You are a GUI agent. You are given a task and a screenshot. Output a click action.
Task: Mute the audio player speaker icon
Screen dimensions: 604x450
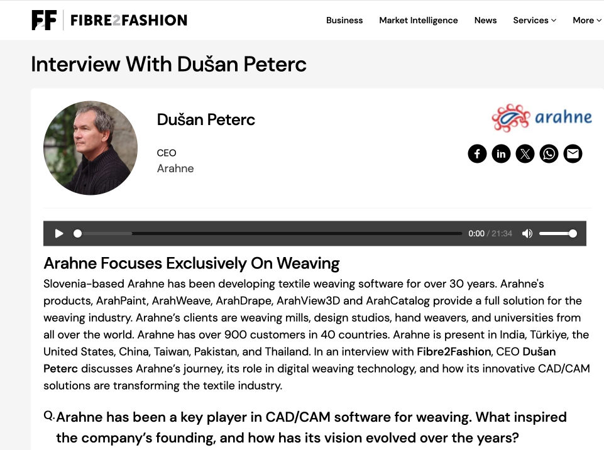(527, 233)
